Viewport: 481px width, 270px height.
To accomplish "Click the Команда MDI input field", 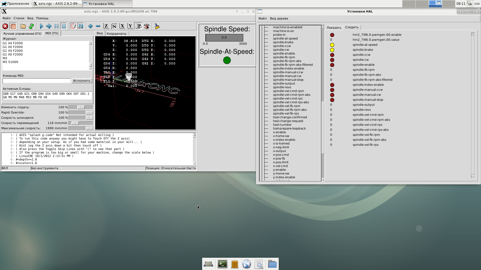I will (x=37, y=81).
